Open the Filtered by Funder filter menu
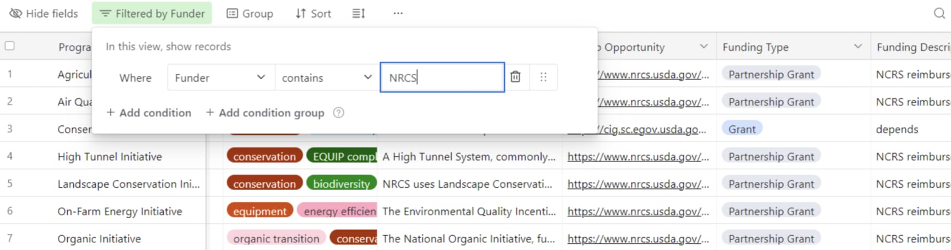This screenshot has height=250, width=951. 152,13
